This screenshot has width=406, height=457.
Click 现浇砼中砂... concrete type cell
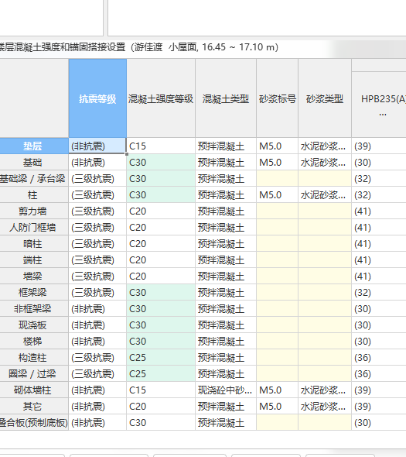[x=226, y=390]
